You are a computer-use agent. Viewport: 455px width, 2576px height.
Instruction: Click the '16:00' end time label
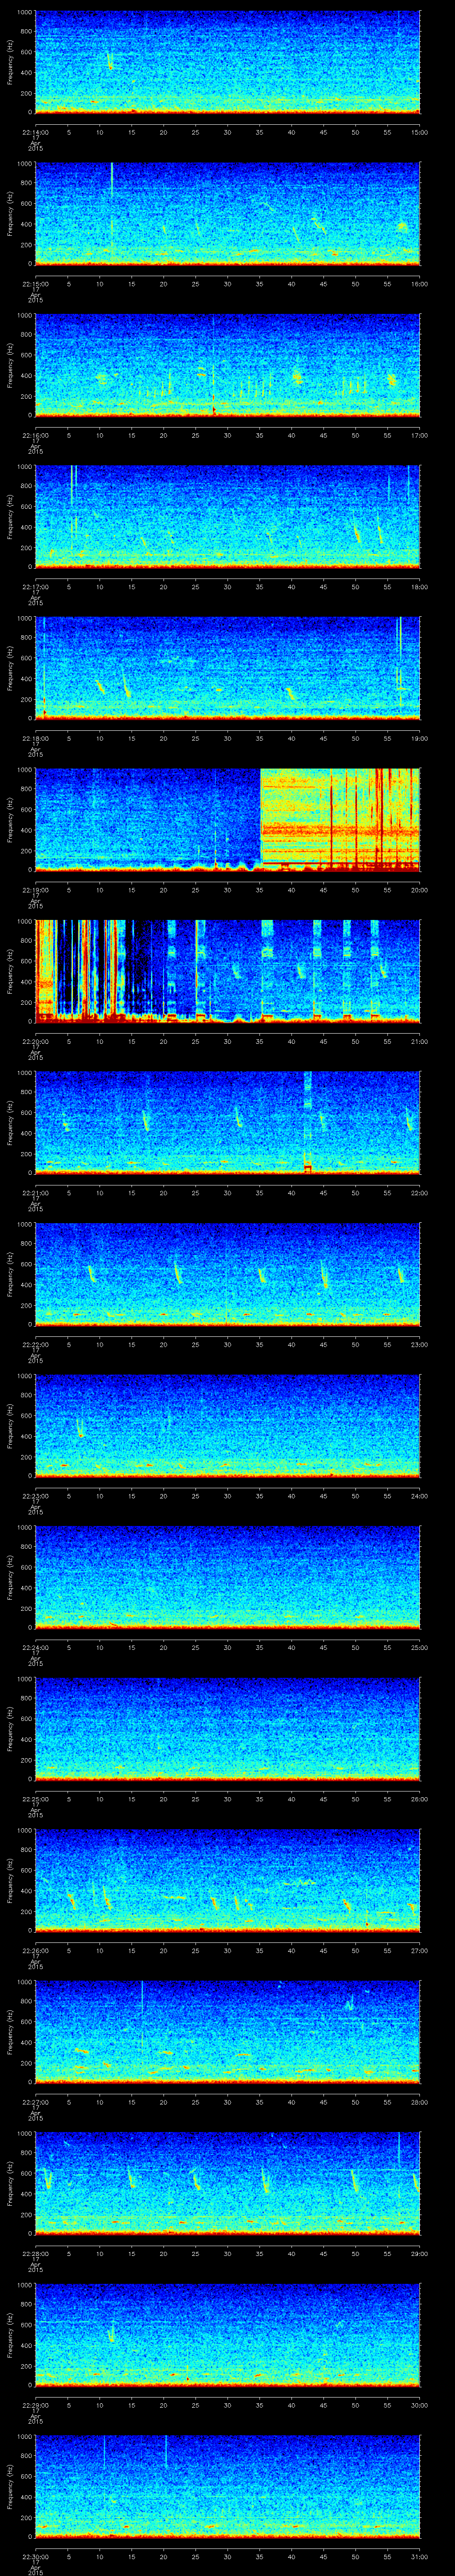(x=419, y=284)
